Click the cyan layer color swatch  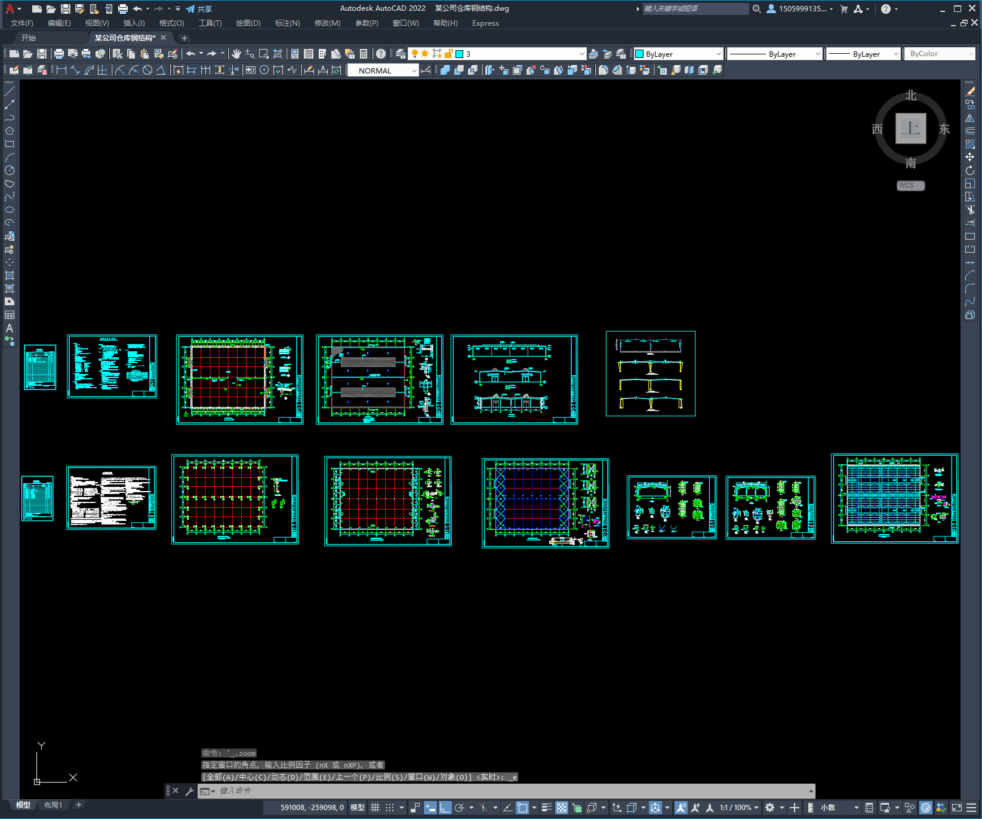coord(460,54)
